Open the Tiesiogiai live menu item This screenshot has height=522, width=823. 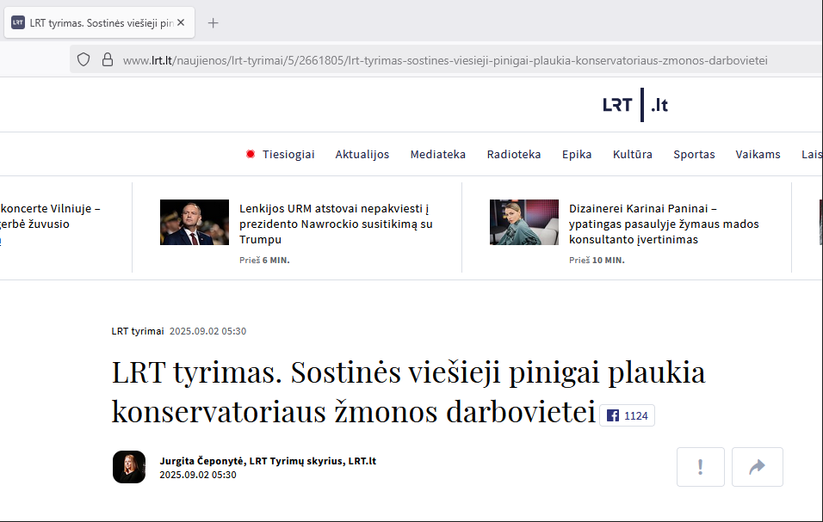pos(288,155)
